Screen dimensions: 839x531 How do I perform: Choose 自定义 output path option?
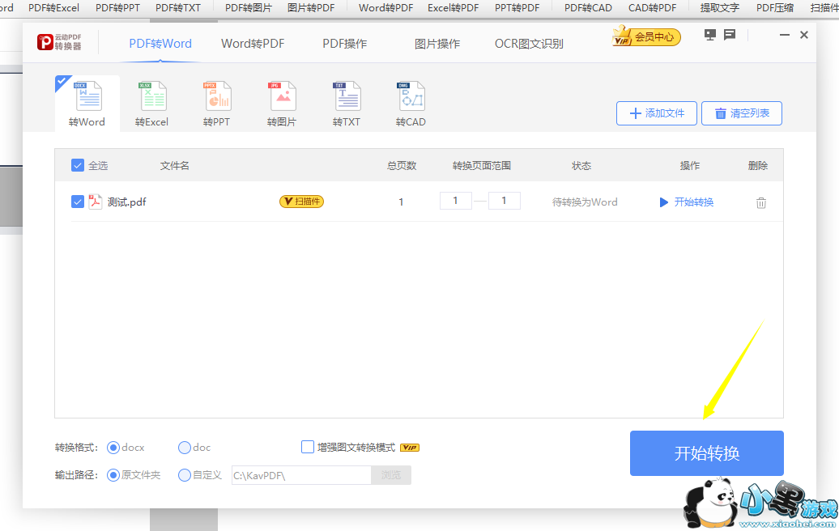pyautogui.click(x=185, y=475)
